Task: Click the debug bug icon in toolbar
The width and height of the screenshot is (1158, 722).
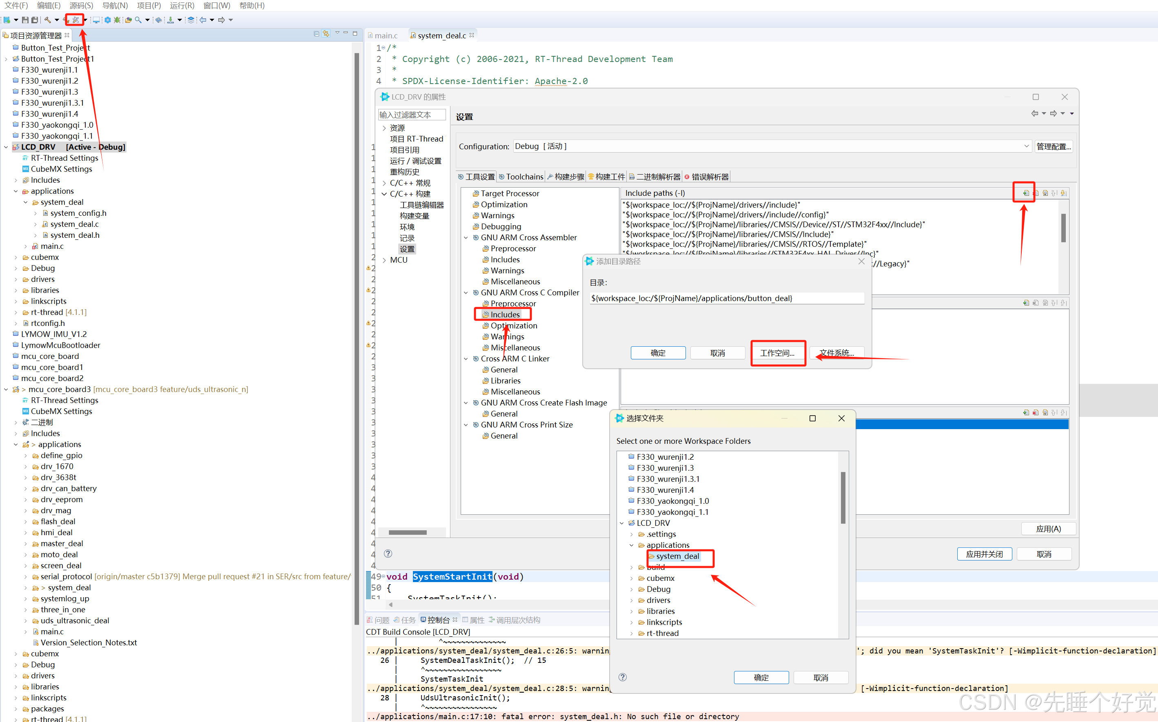Action: (117, 20)
